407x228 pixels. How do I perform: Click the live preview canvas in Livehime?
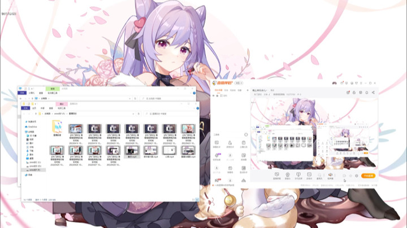click(x=314, y=133)
